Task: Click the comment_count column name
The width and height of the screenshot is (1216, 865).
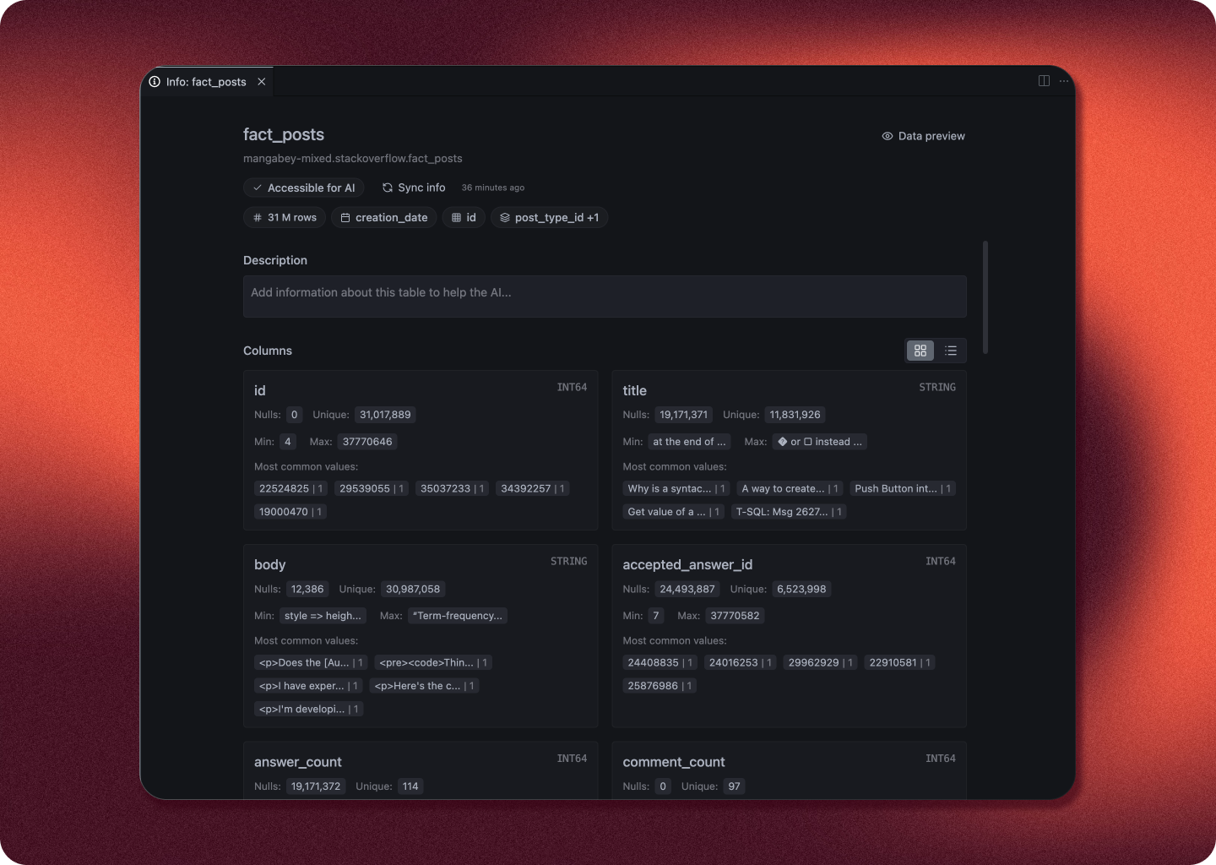Action: click(x=674, y=762)
